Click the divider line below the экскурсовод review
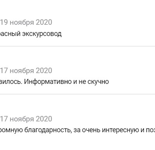155x150 pixels. (x=77, y=46)
